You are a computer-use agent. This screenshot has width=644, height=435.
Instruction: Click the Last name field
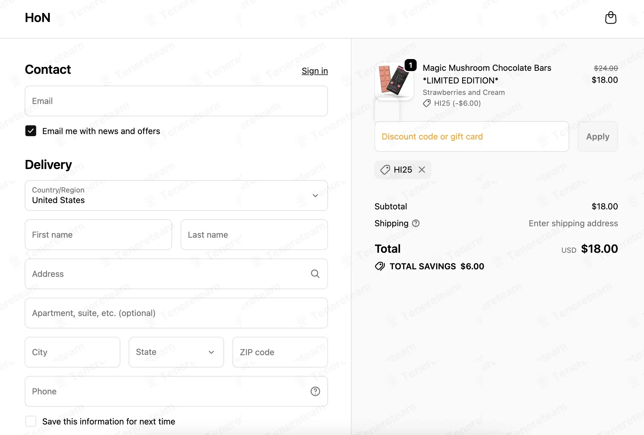coord(254,235)
